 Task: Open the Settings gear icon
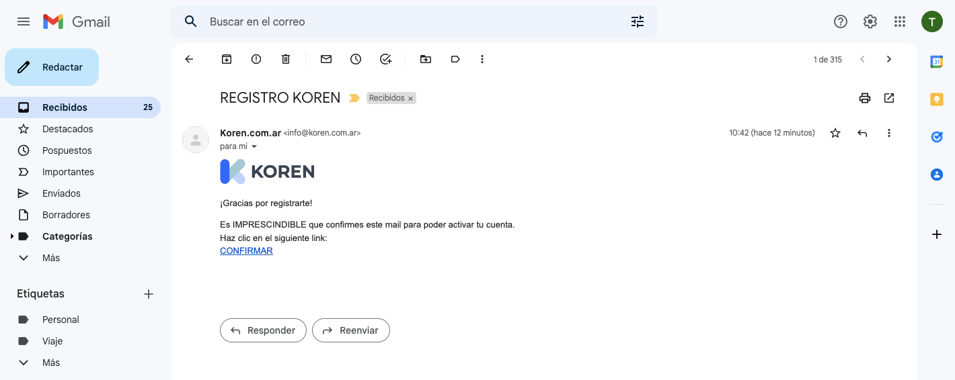870,21
